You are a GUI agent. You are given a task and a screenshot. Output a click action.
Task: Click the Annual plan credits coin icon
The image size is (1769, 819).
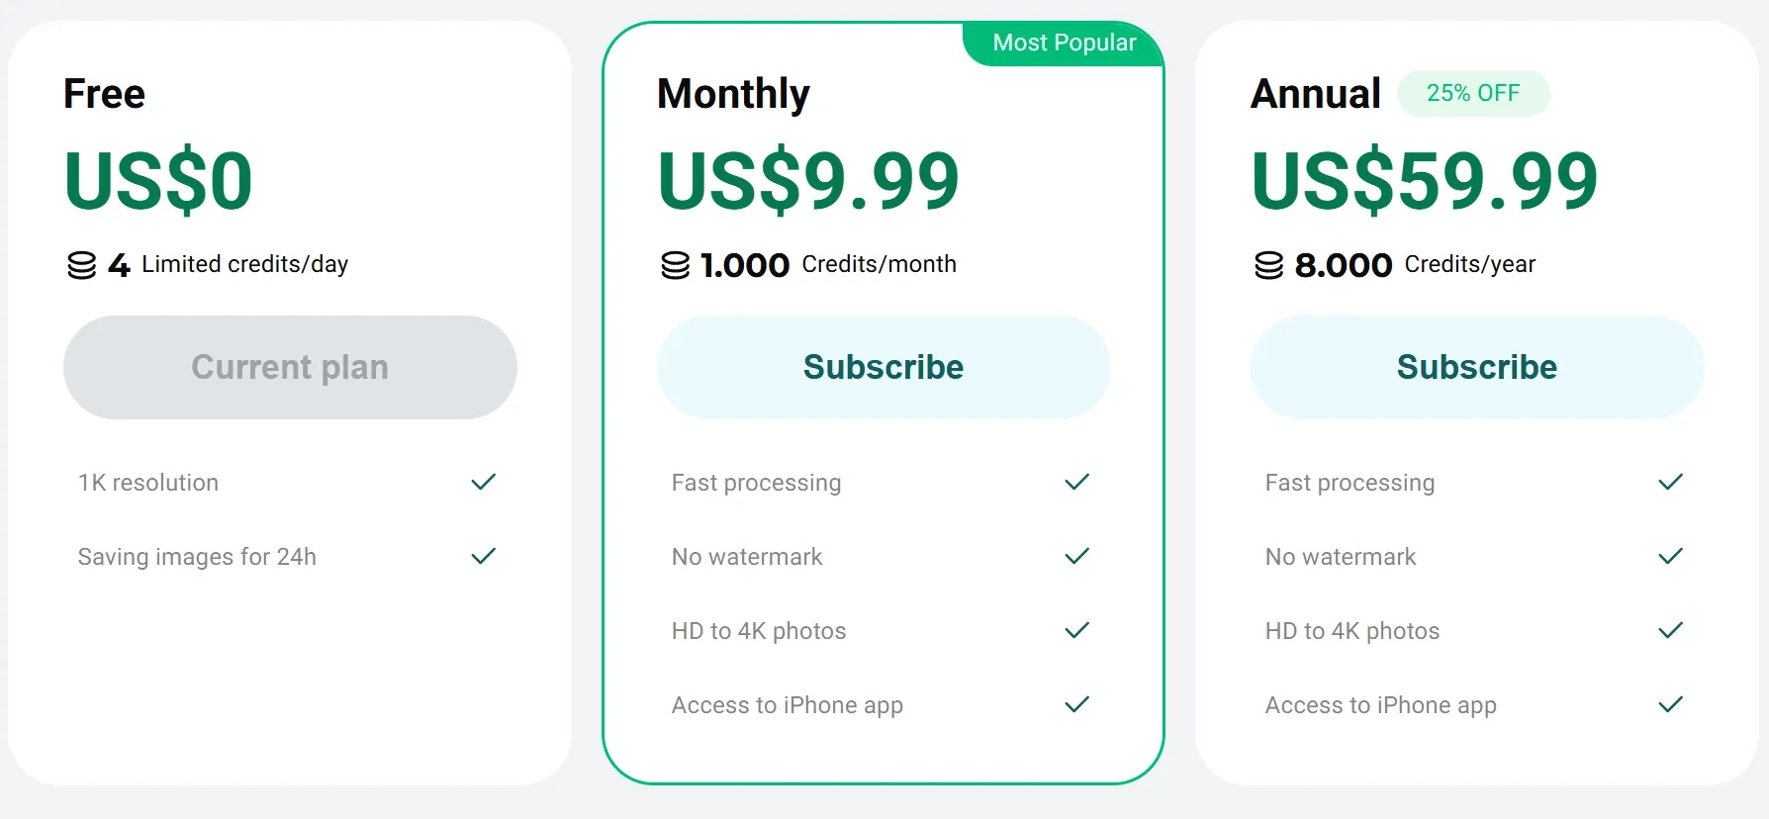coord(1269,265)
